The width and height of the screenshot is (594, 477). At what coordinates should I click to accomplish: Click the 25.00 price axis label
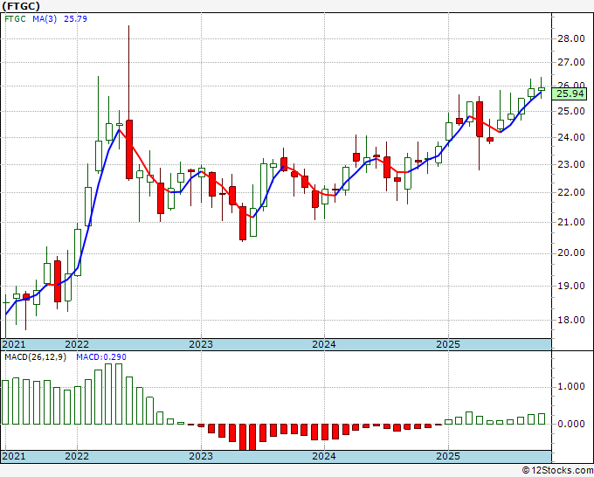point(571,112)
